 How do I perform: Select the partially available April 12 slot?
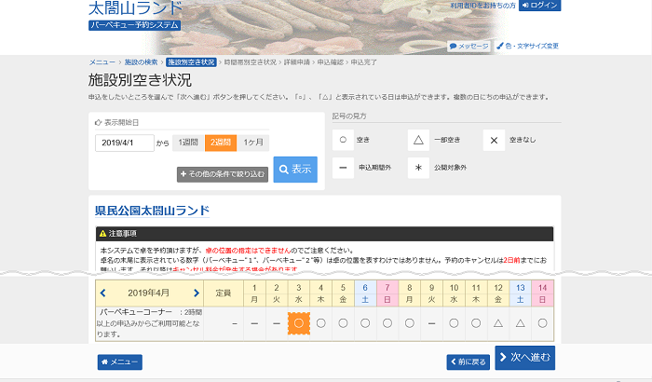498,323
